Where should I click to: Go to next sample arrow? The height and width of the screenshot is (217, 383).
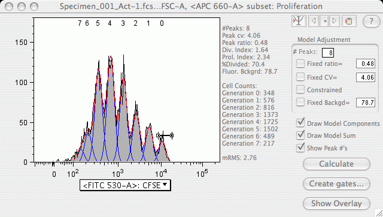point(335,21)
